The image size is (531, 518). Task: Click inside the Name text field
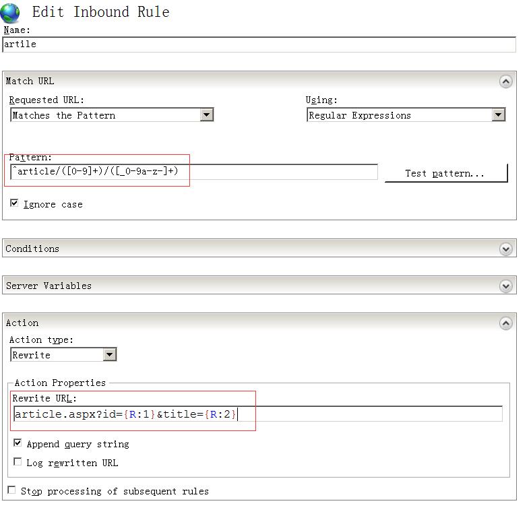[x=259, y=44]
